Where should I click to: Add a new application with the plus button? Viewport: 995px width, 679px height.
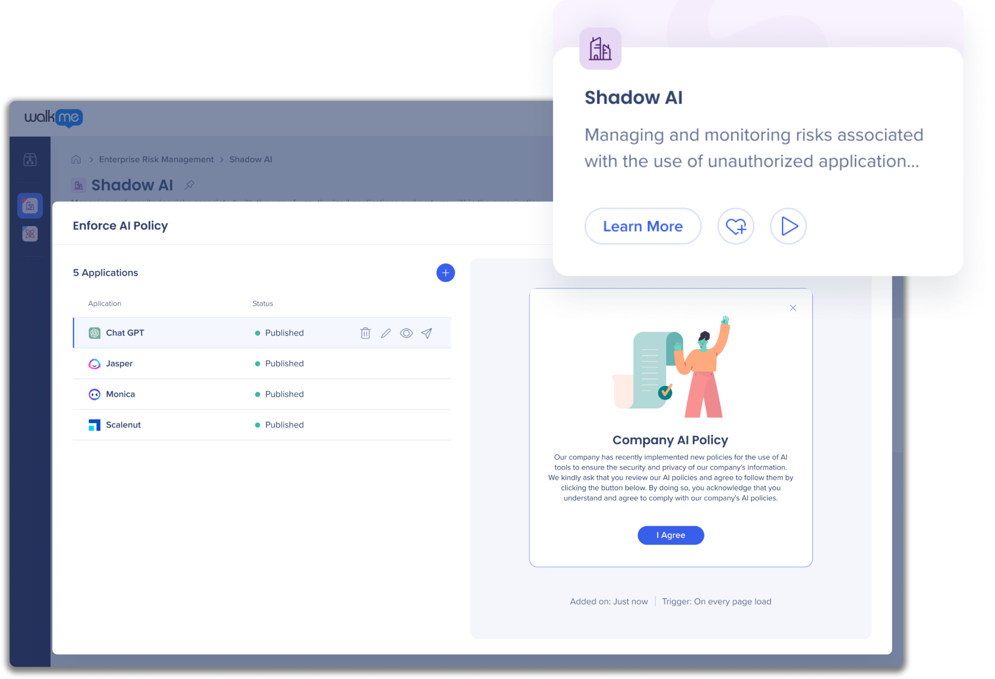[x=445, y=272]
